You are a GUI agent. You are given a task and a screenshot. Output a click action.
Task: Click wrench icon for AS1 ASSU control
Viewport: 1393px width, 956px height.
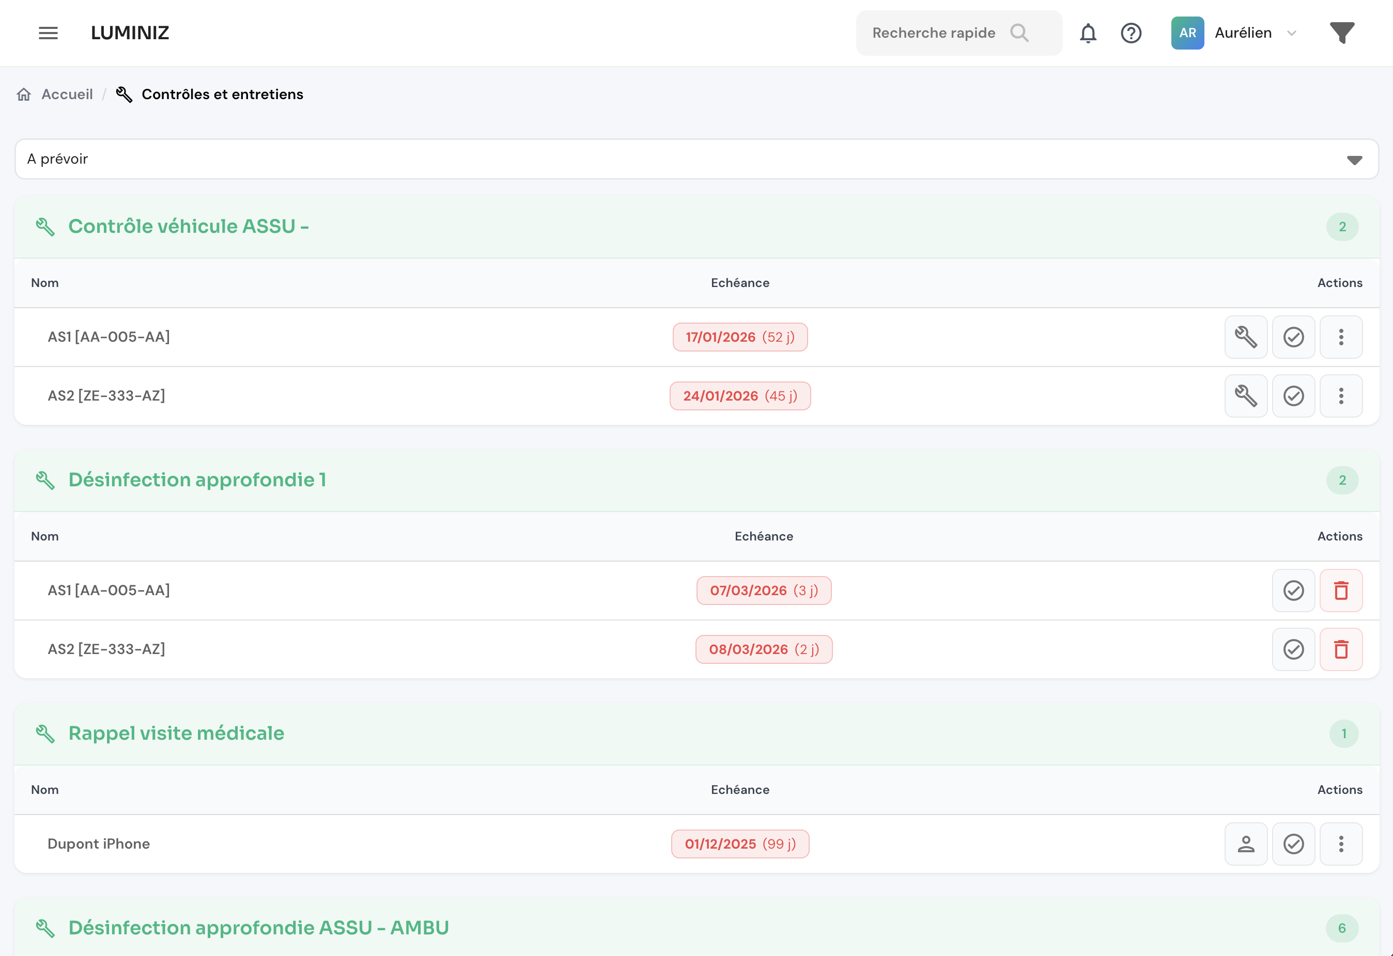click(1246, 337)
